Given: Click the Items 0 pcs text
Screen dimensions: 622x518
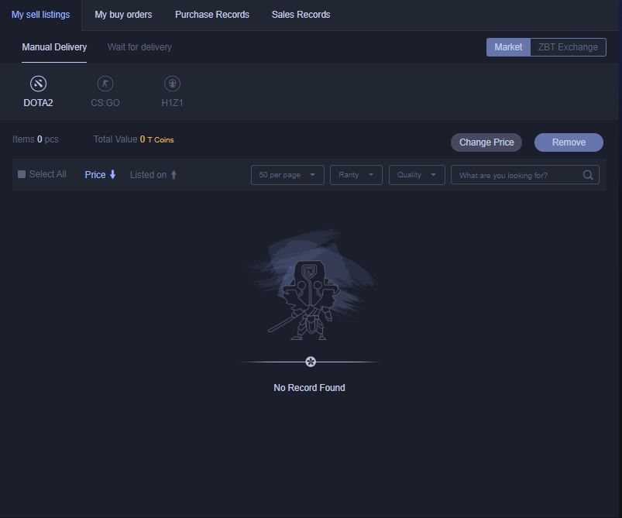Looking at the screenshot, I should [36, 139].
